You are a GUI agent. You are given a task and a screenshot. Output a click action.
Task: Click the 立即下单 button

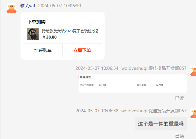tap(82, 50)
